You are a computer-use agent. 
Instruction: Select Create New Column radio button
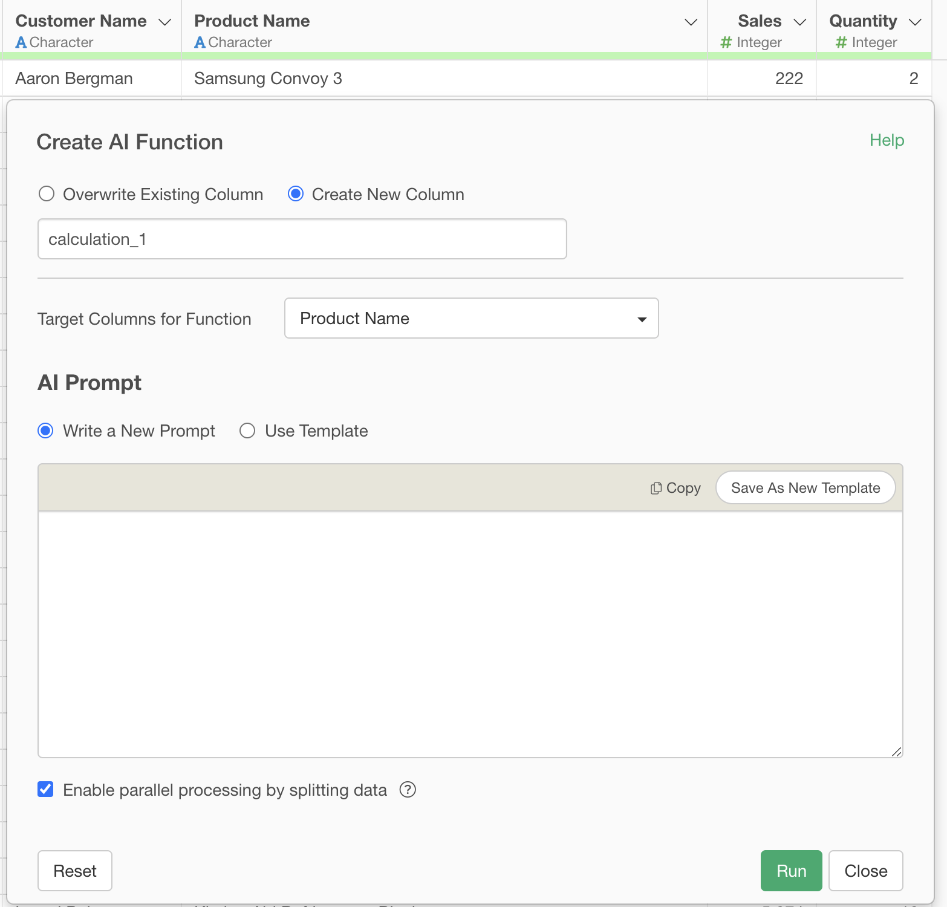[296, 194]
